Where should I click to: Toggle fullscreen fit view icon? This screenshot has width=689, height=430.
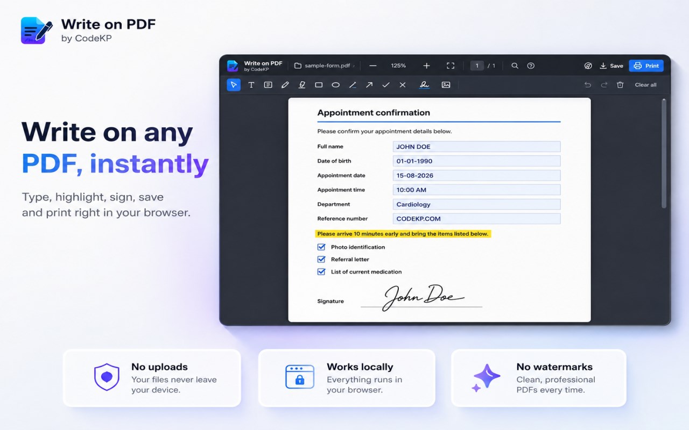click(451, 66)
